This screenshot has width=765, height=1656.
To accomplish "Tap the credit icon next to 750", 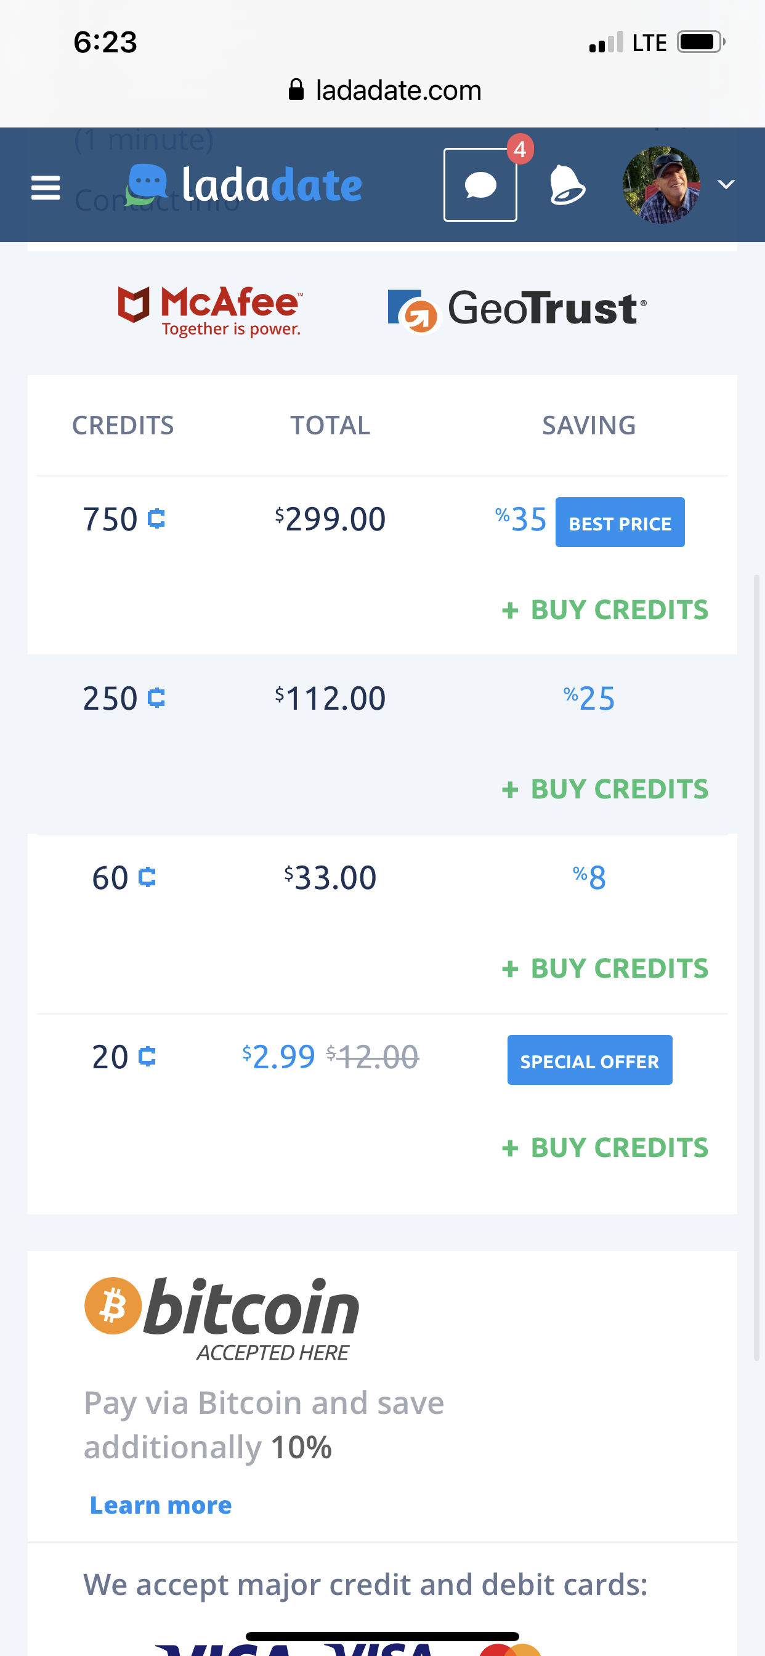I will [156, 519].
